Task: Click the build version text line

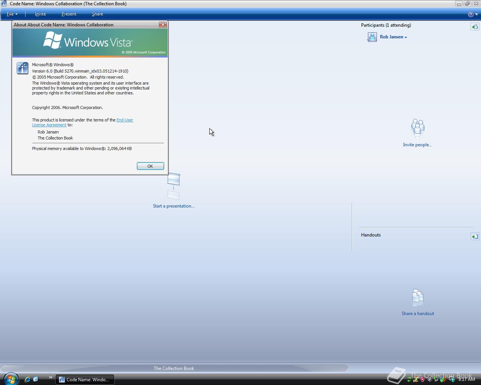Action: coord(80,71)
